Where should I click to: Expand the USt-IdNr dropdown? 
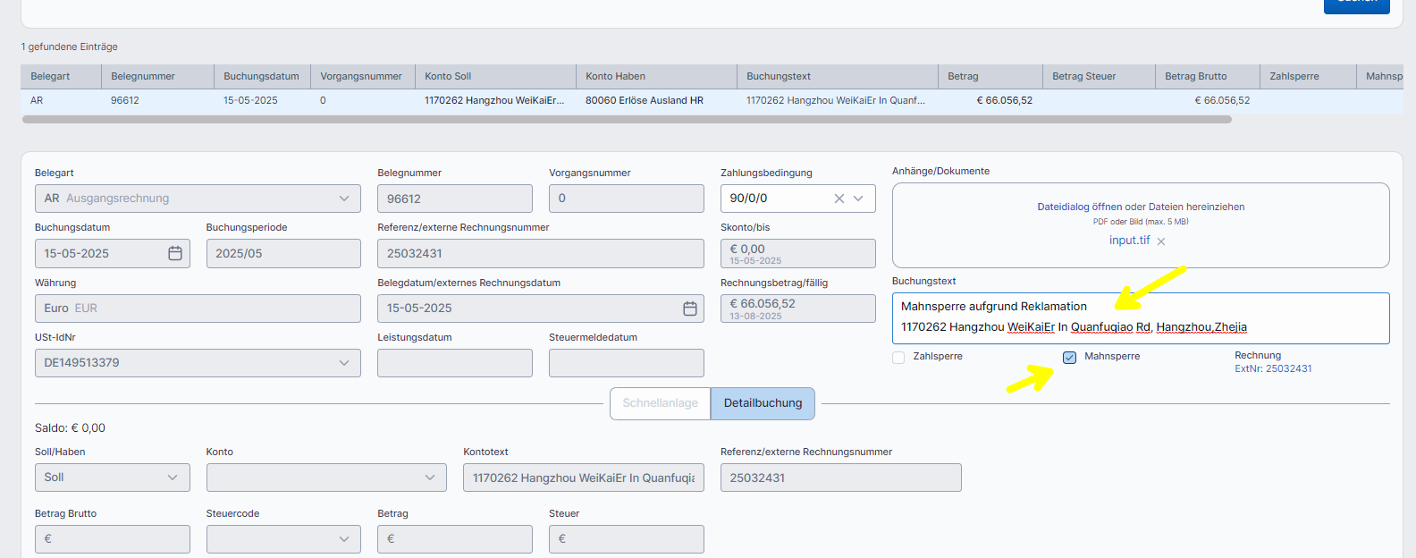(344, 363)
